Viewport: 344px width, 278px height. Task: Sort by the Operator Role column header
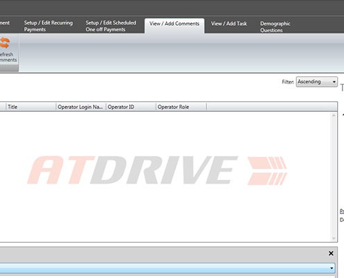click(x=181, y=107)
